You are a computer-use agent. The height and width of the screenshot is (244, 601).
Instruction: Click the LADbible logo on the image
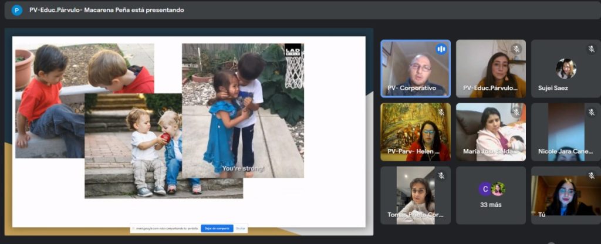tap(293, 50)
